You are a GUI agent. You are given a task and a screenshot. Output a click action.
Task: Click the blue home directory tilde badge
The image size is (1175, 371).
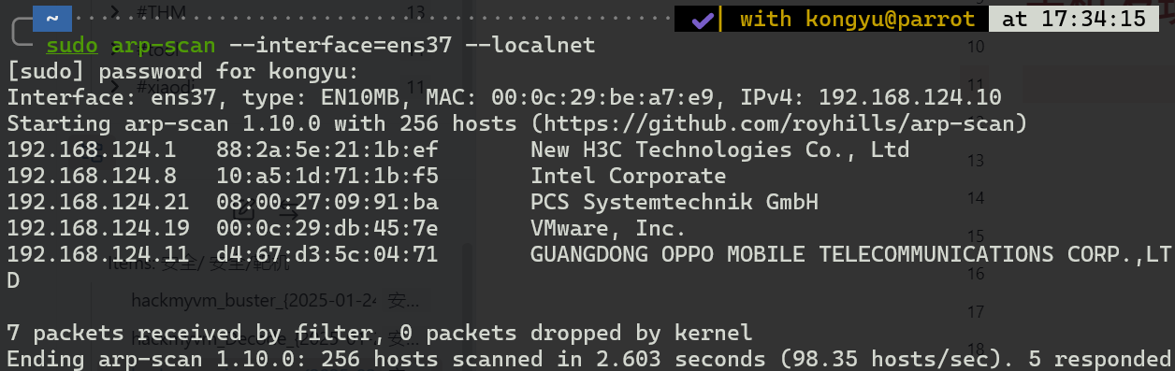(x=52, y=18)
